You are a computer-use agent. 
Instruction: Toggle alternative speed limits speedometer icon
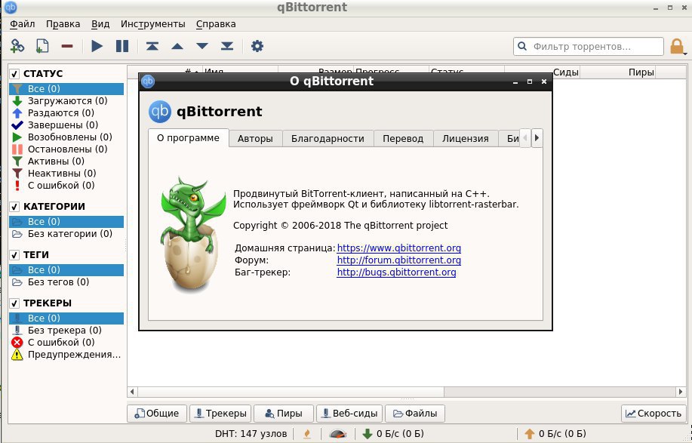338,434
